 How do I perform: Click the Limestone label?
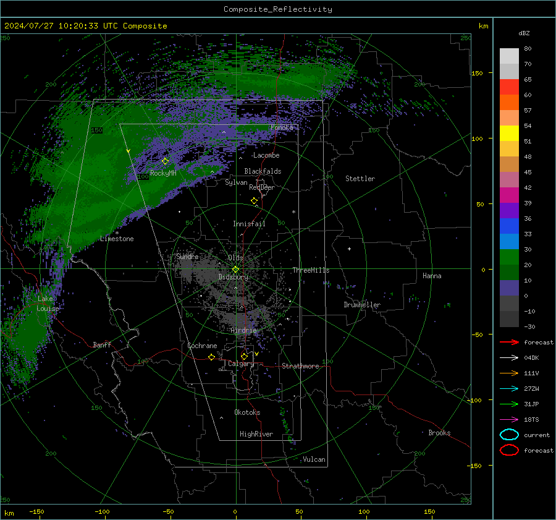[117, 239]
